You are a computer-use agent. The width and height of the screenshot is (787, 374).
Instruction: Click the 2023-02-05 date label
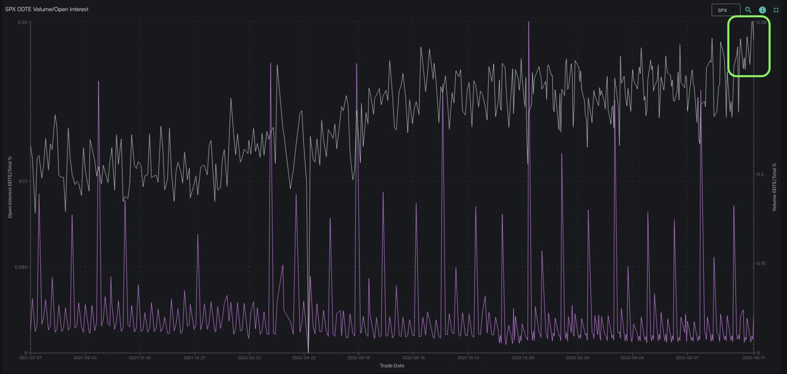[x=578, y=357]
